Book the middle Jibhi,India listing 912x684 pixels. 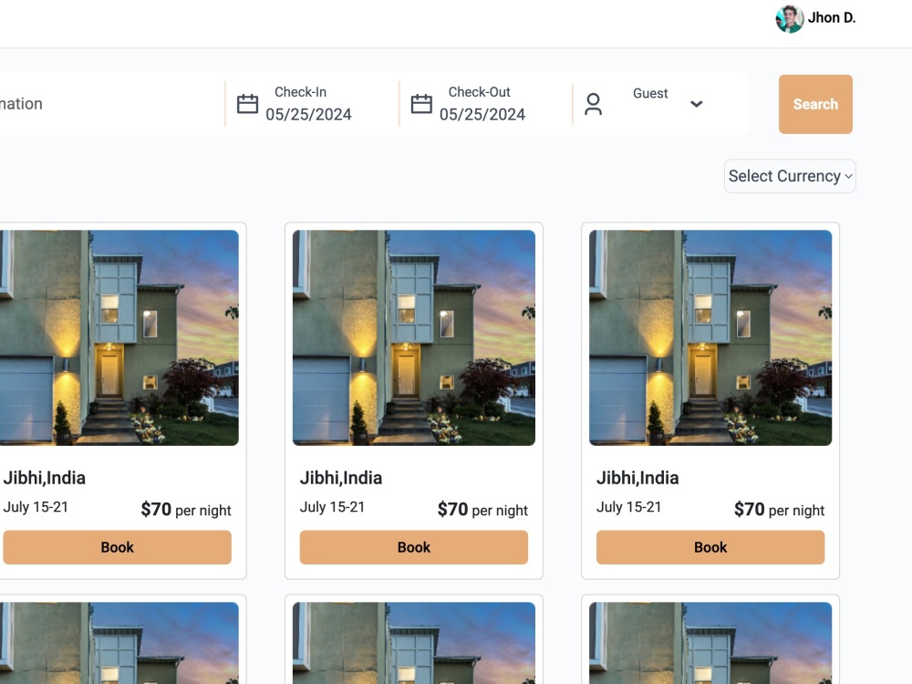point(413,546)
